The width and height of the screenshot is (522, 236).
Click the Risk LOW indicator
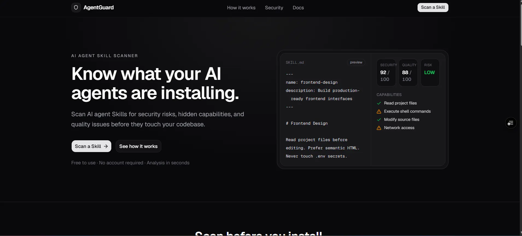pyautogui.click(x=430, y=72)
